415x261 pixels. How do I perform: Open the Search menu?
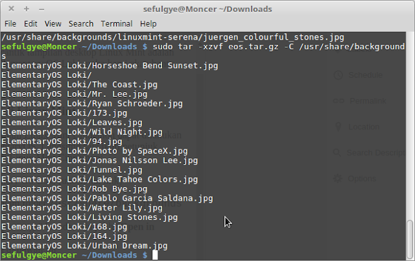[x=81, y=24]
